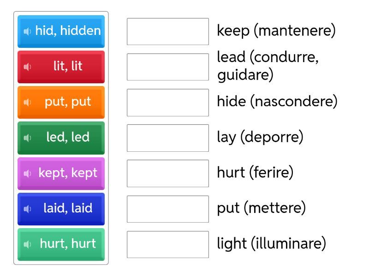Click the blank box beside 'put (mettere)'
This screenshot has height=276, width=369.
click(x=168, y=209)
